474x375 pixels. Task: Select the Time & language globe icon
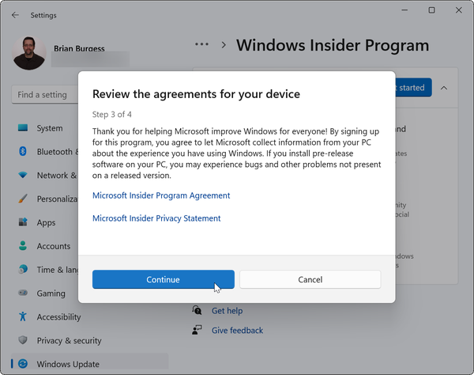[23, 269]
